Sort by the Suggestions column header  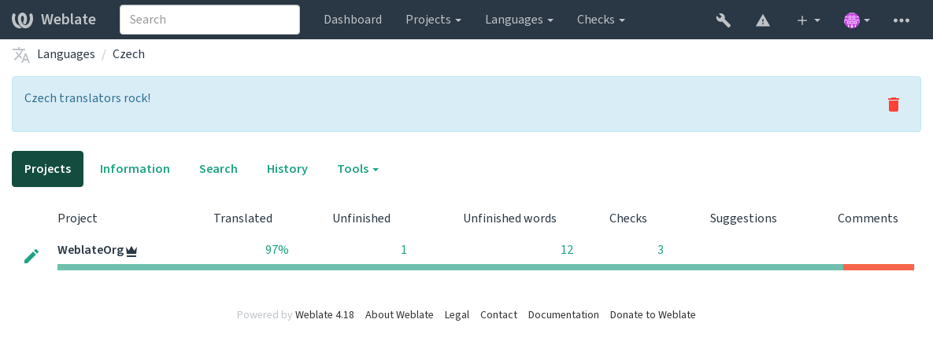[x=743, y=218]
